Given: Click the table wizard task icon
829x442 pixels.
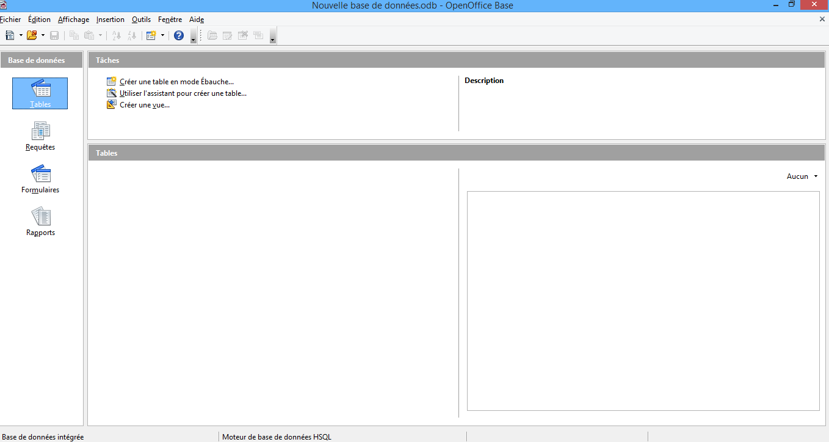Looking at the screenshot, I should (111, 93).
